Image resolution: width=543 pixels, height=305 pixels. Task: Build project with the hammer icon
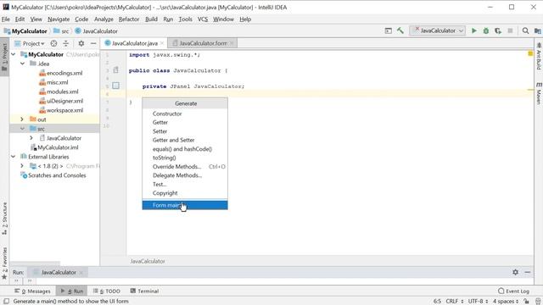(400, 30)
